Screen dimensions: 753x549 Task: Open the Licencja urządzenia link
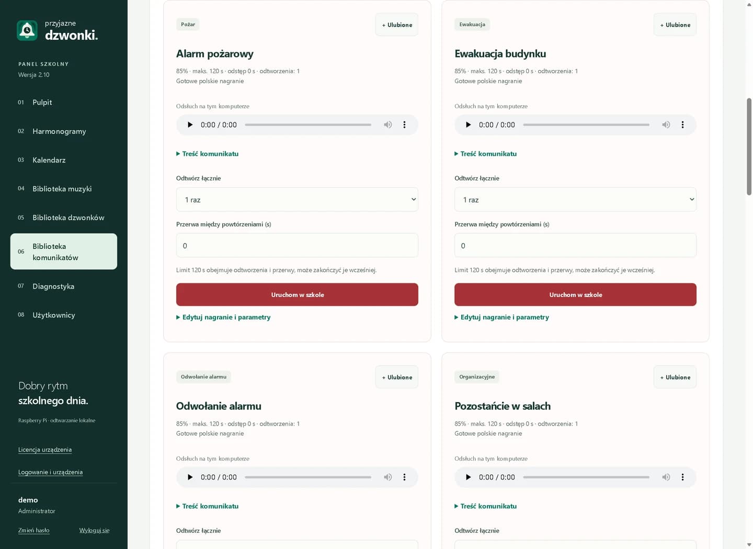[x=45, y=450]
